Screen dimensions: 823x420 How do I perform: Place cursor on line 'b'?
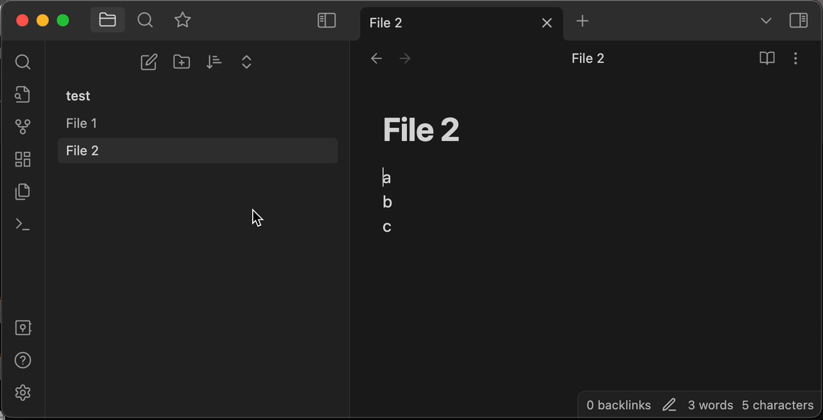tap(387, 202)
